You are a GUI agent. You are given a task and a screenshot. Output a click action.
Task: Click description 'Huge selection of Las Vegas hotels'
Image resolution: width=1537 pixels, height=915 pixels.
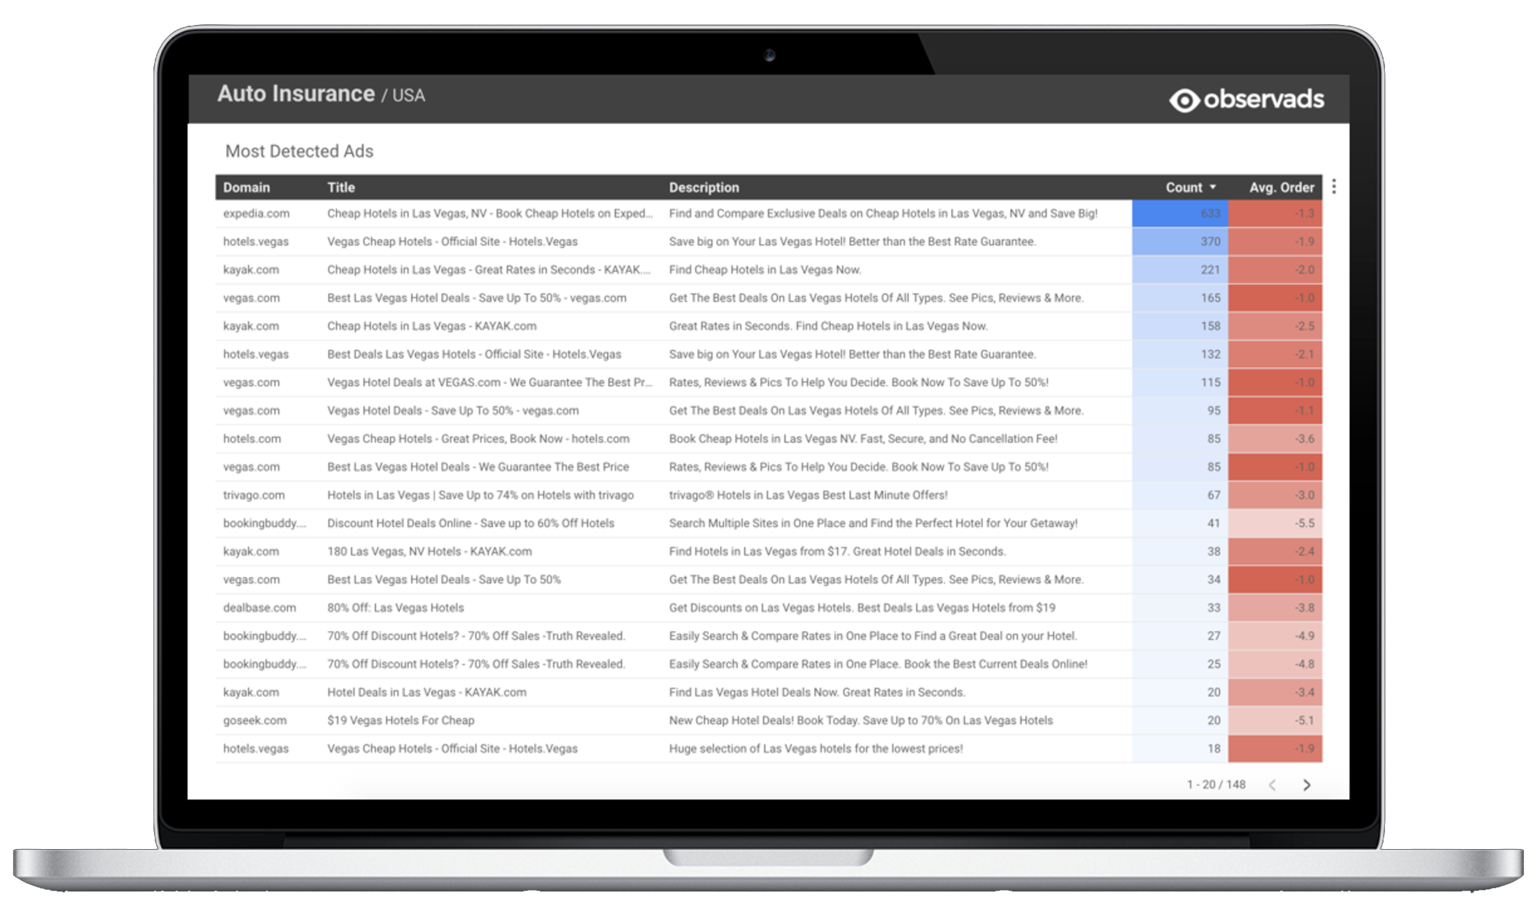coord(816,748)
